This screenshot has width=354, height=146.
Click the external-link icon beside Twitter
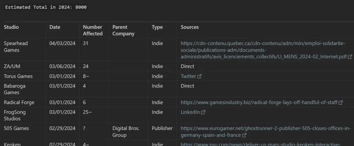tap(199, 76)
